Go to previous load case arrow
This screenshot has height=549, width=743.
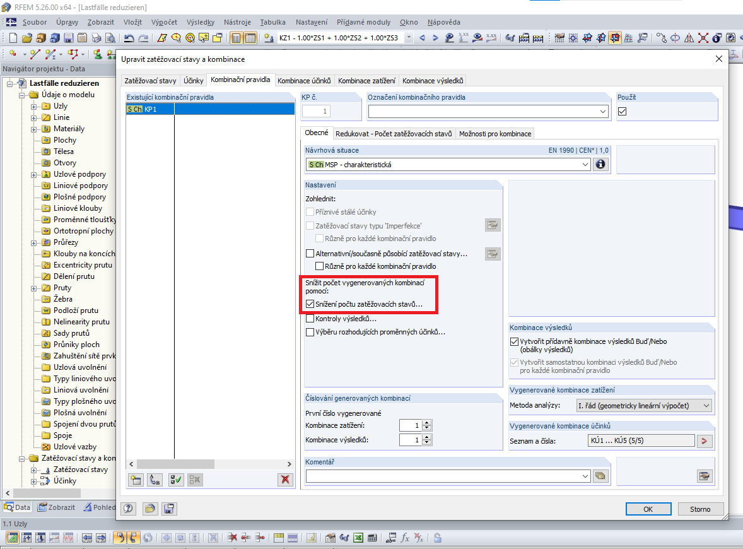click(422, 38)
